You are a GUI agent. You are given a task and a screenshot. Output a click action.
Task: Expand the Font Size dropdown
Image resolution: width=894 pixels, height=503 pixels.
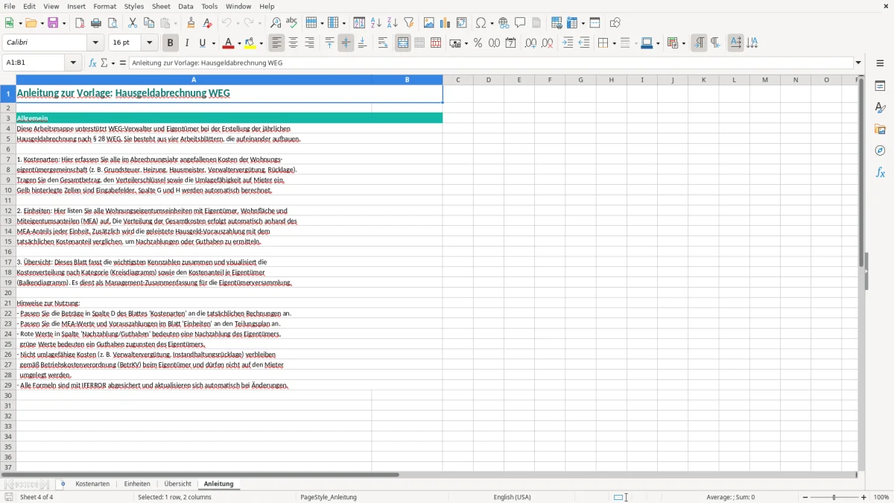[149, 43]
